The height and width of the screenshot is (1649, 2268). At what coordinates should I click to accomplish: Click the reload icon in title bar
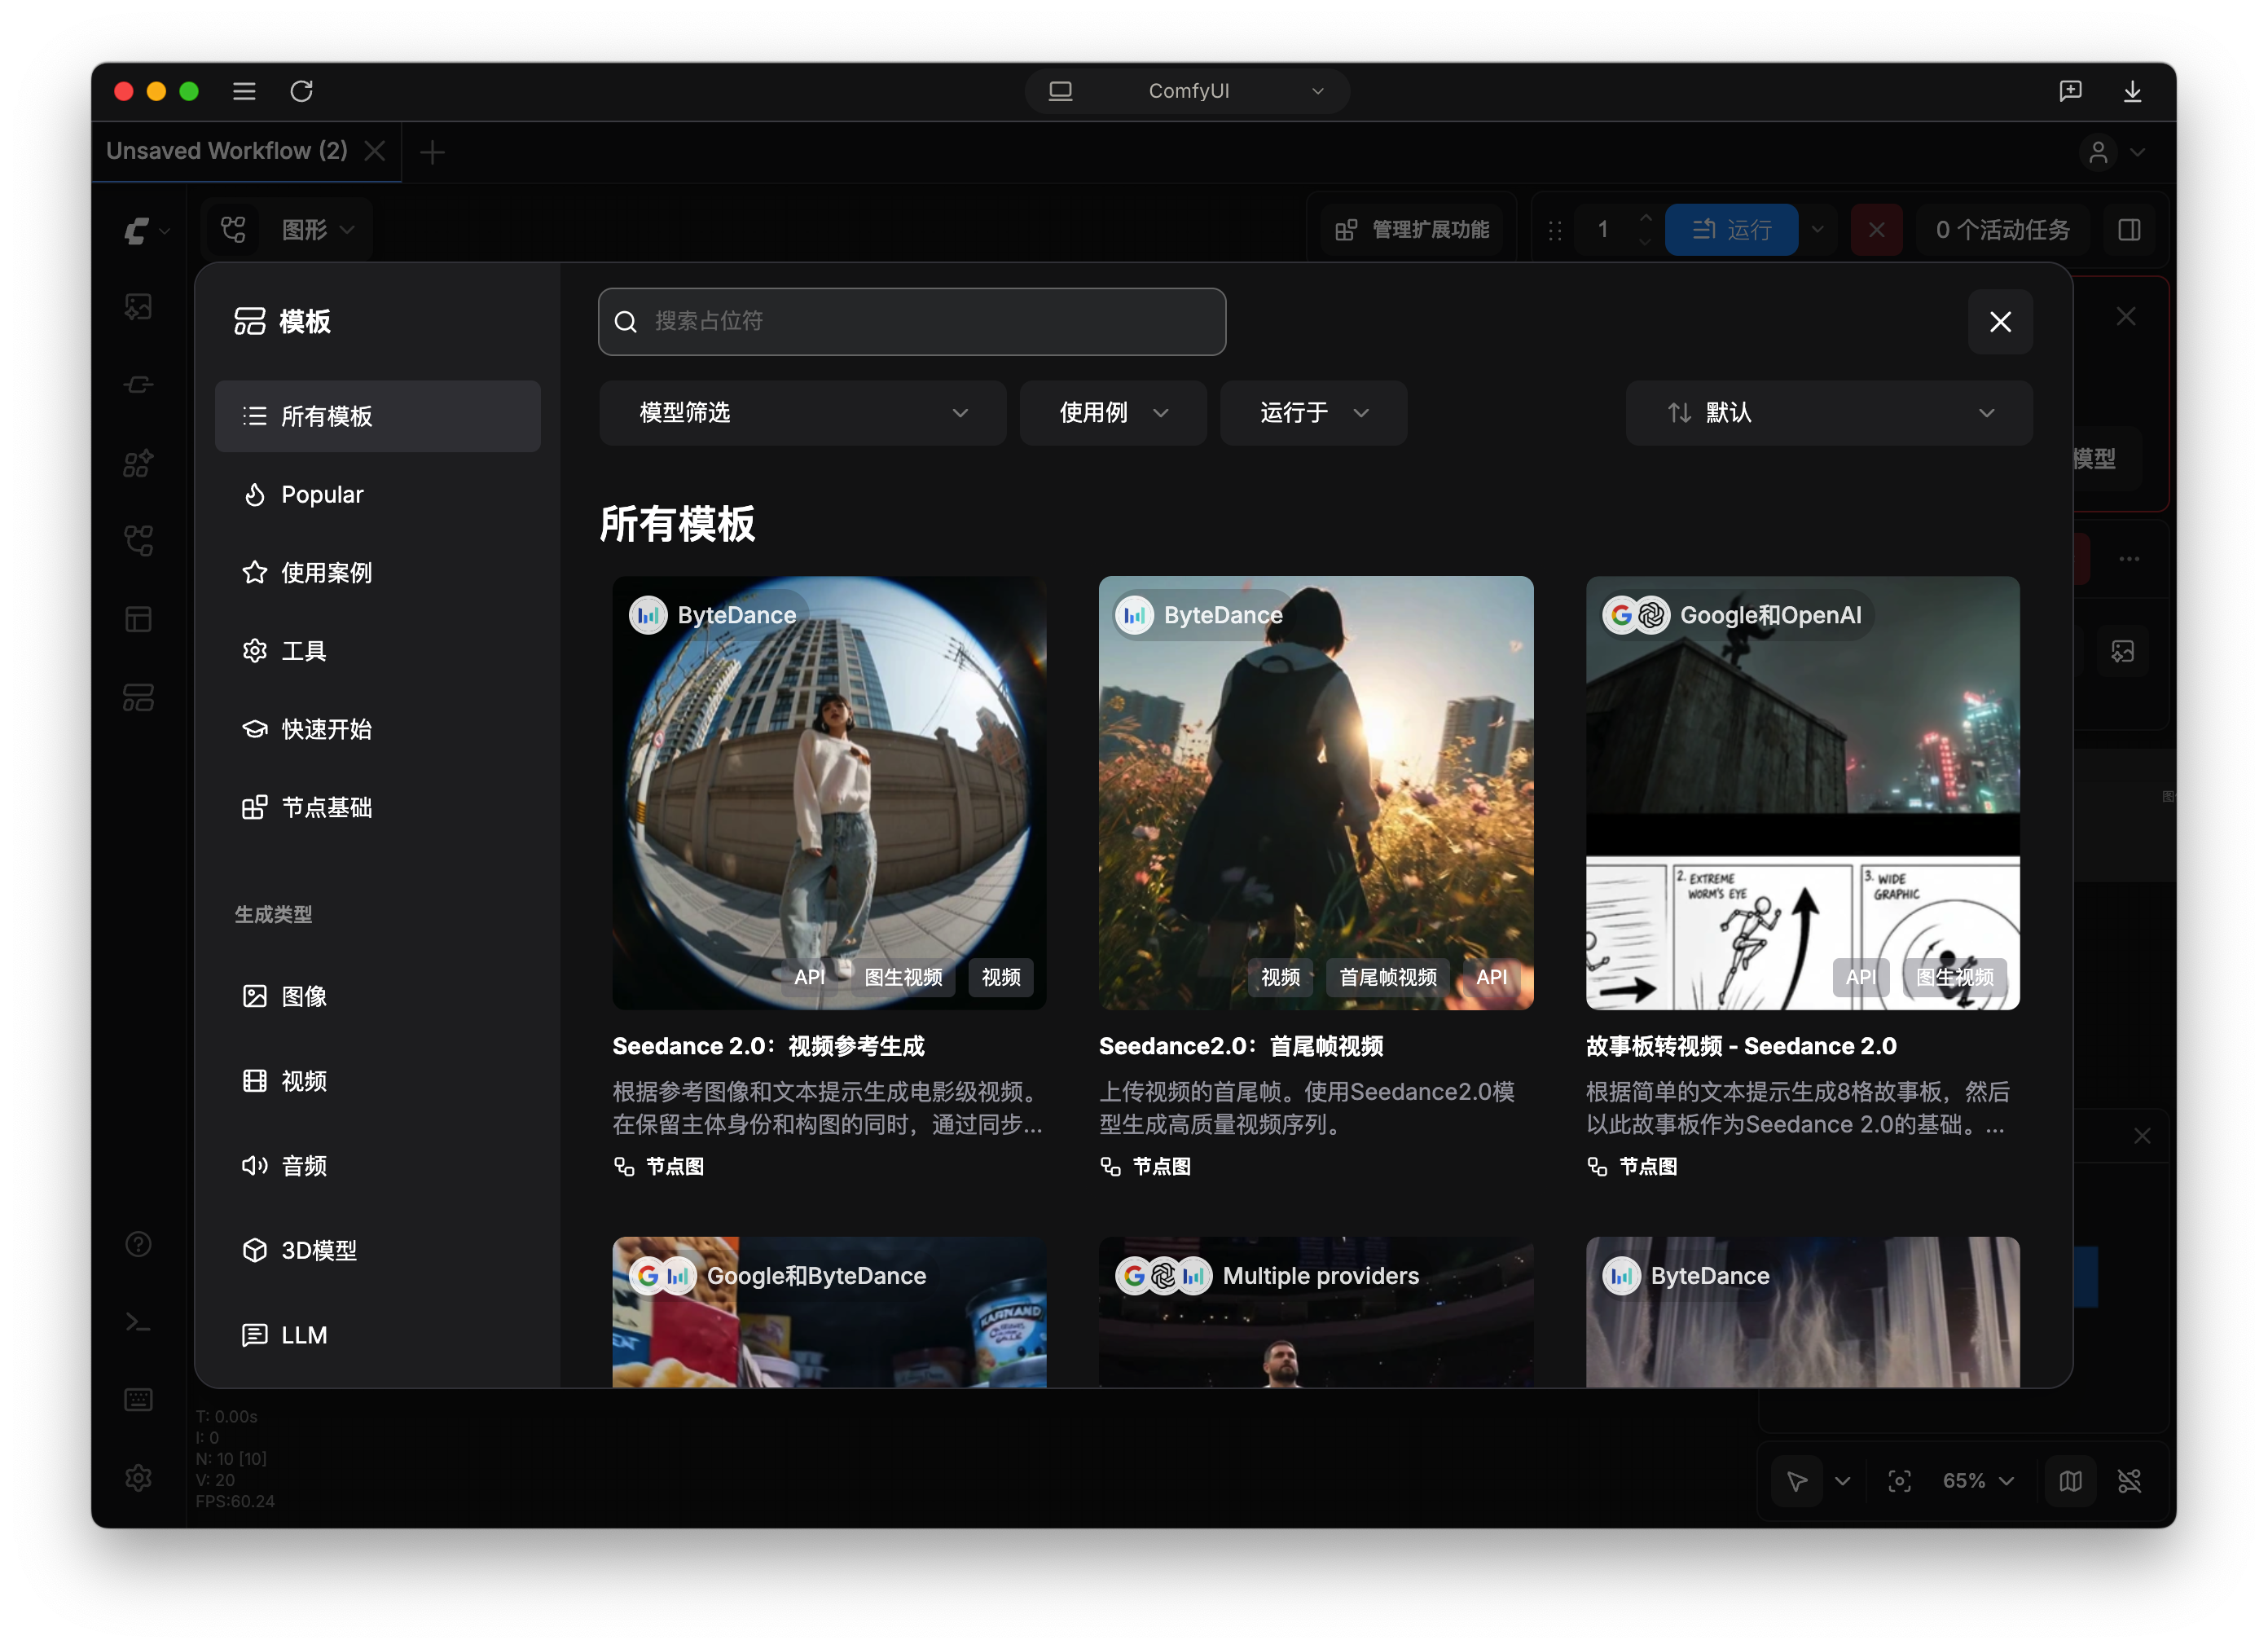[301, 91]
